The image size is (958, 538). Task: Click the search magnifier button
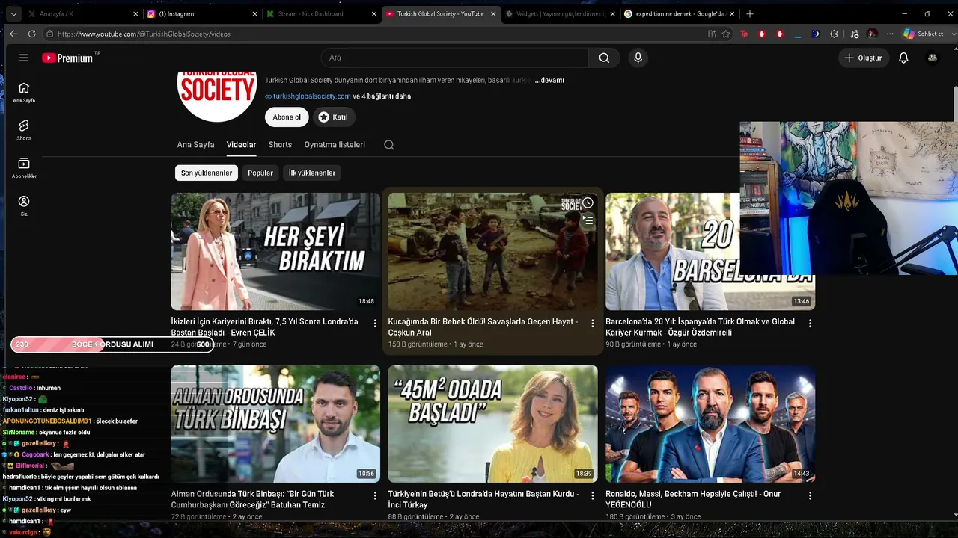(x=604, y=58)
